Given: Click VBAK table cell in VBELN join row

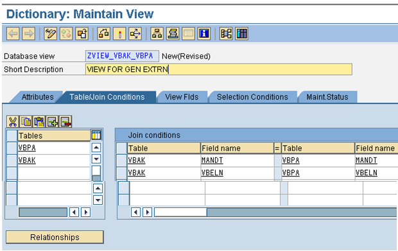Looking at the screenshot, I should [x=164, y=173].
